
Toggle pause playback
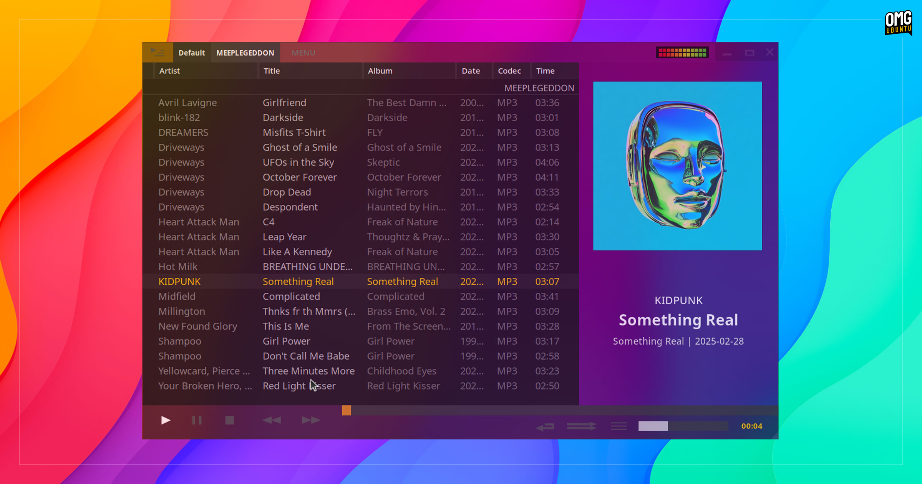tap(197, 420)
